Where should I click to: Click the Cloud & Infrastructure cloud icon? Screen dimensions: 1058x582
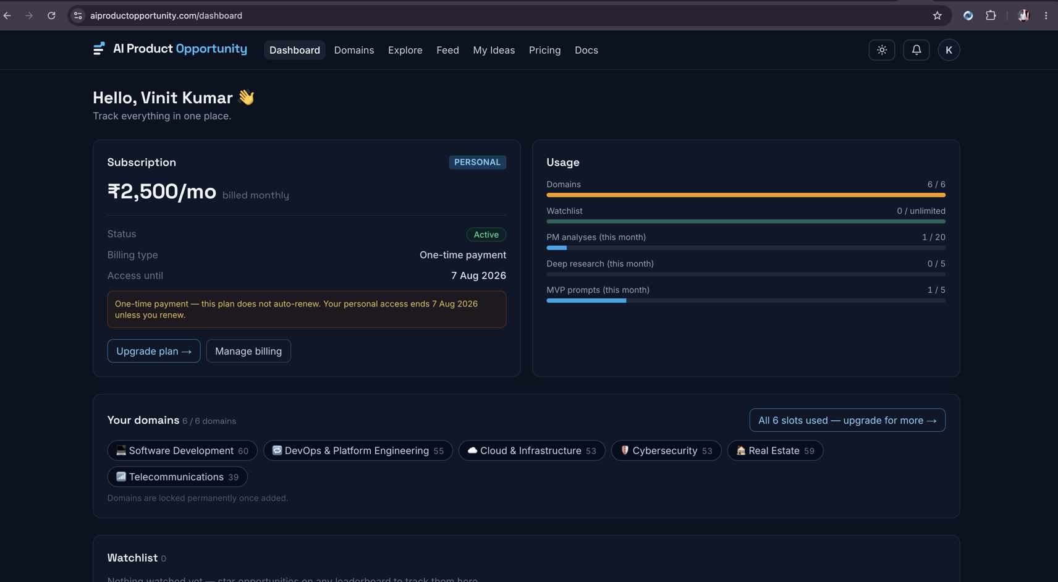point(472,450)
